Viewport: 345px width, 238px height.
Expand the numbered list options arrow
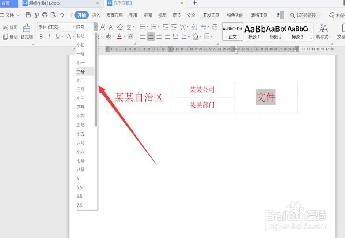click(x=159, y=27)
